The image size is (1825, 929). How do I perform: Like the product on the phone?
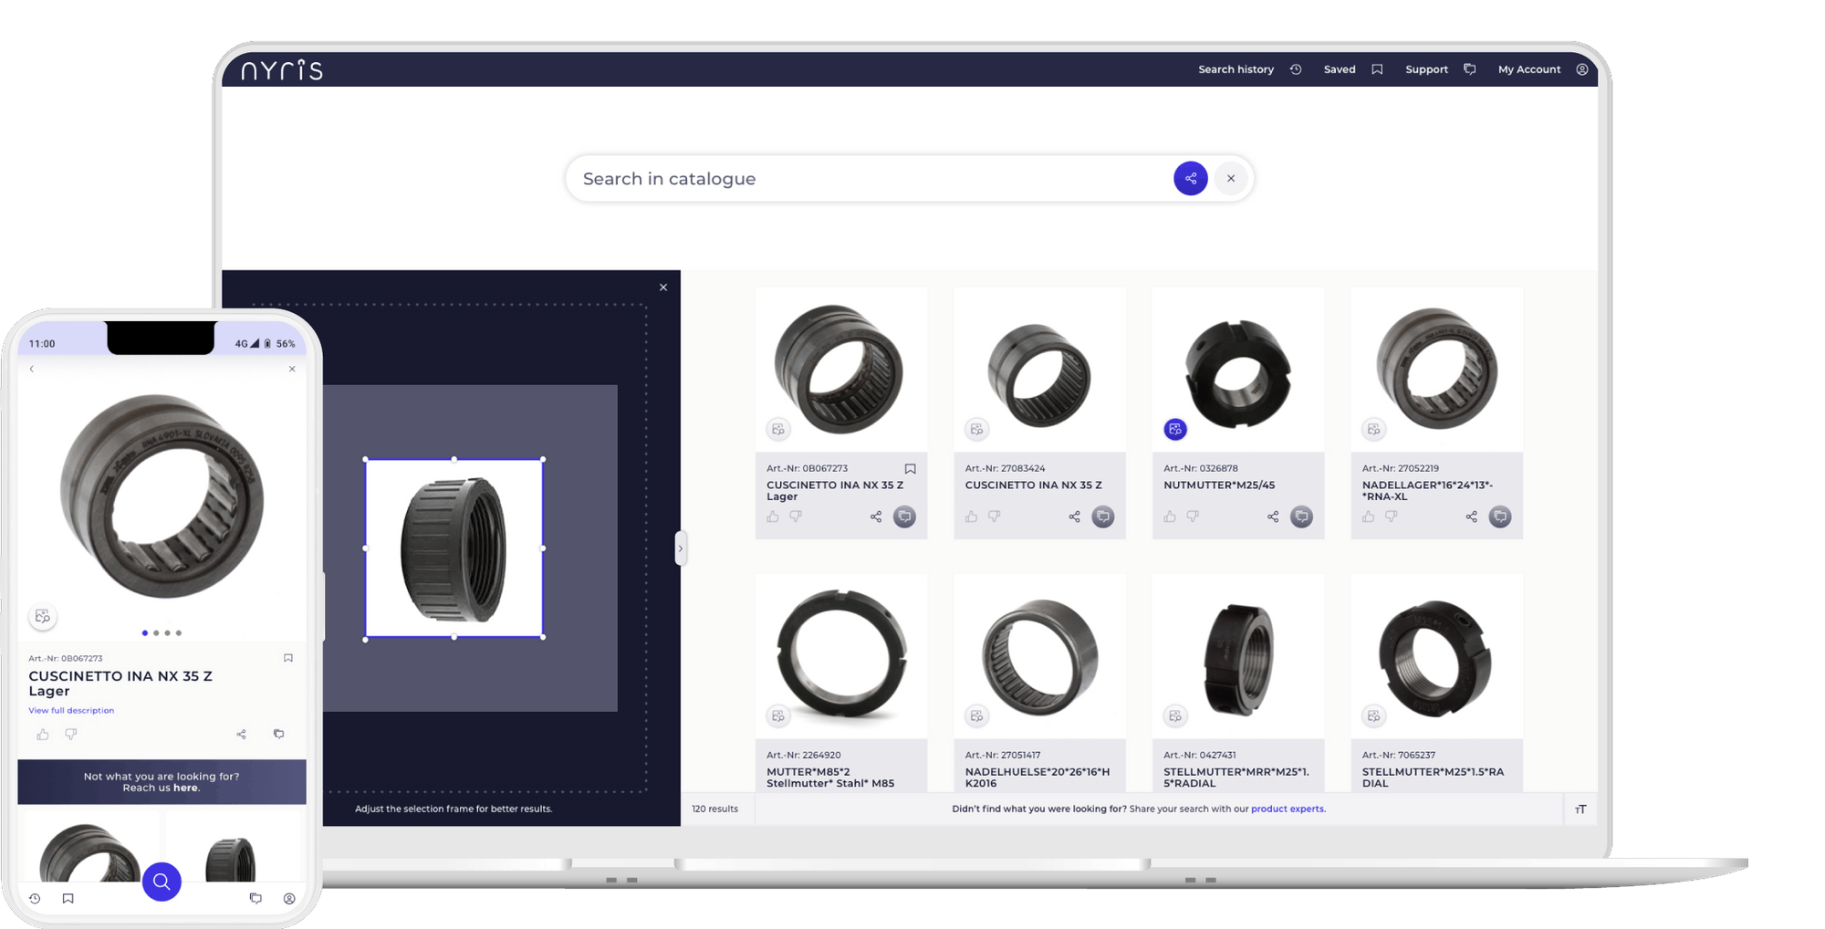(x=43, y=734)
